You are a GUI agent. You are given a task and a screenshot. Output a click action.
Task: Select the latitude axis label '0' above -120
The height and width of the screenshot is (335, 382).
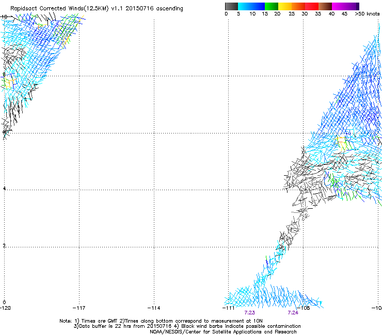(4, 303)
